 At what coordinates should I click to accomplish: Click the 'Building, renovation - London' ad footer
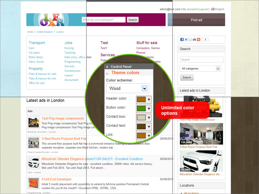(x=42, y=132)
